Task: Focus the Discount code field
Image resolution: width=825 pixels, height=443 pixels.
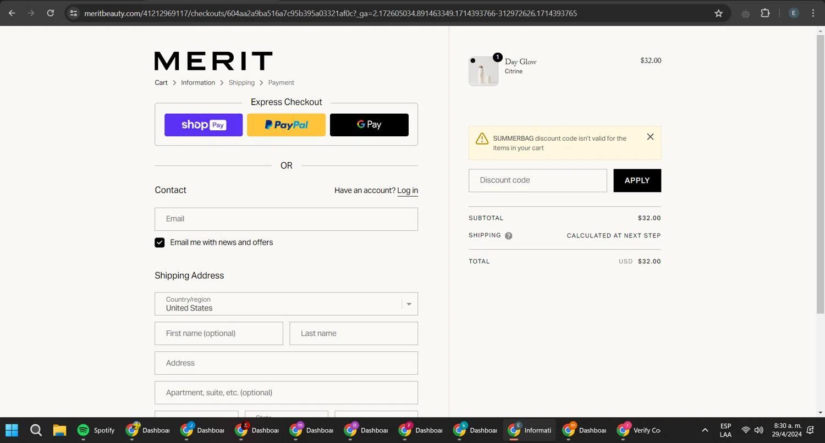Action: coord(538,180)
